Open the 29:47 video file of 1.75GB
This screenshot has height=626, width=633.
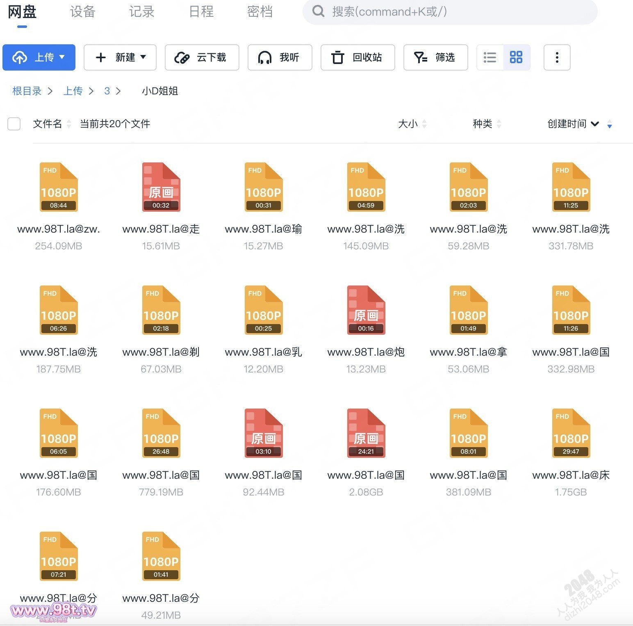point(571,433)
